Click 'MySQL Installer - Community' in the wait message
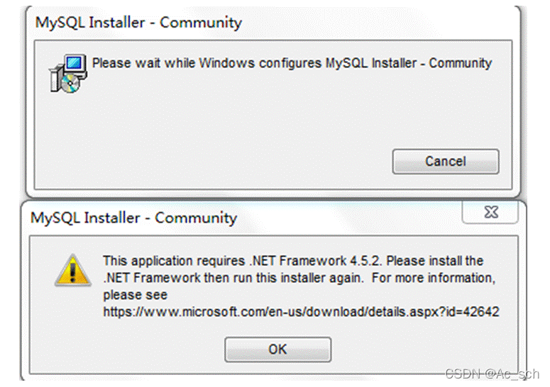 pyautogui.click(x=408, y=63)
